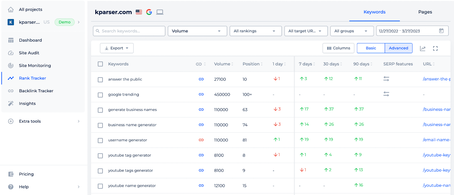Check the generate business names checkbox
The image size is (454, 195).
tap(100, 110)
